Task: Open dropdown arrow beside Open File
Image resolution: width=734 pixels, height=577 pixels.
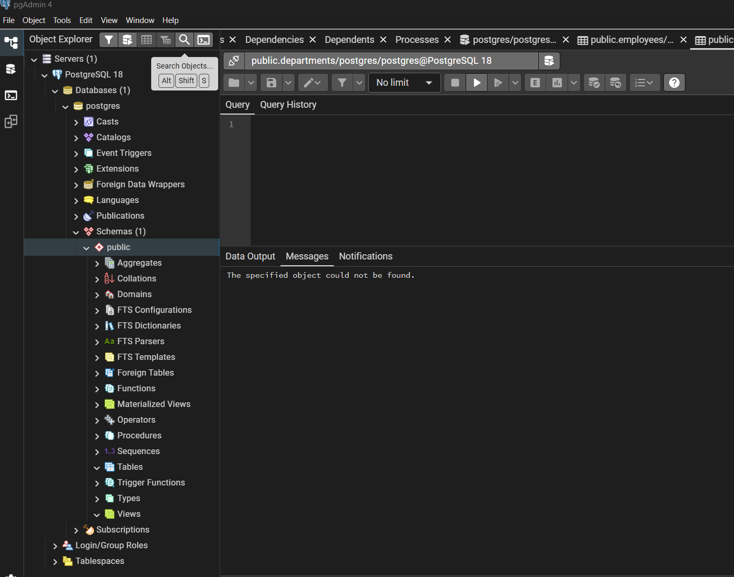Action: 251,83
